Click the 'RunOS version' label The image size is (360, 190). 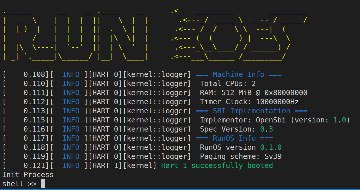[228, 147]
